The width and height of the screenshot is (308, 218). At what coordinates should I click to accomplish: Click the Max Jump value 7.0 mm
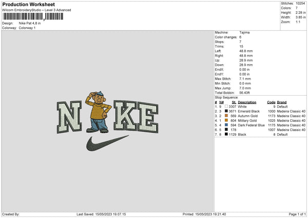coord(245,88)
